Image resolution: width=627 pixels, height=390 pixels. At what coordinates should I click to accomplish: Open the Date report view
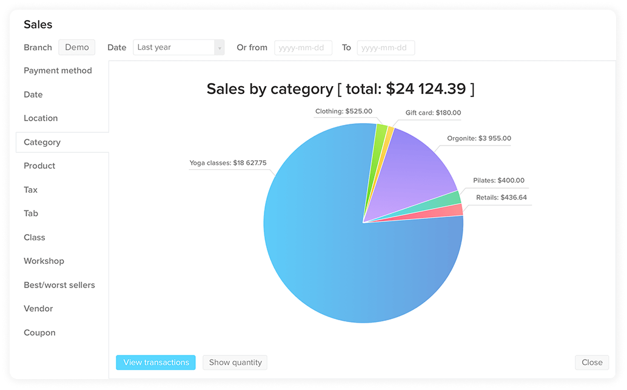tap(33, 95)
